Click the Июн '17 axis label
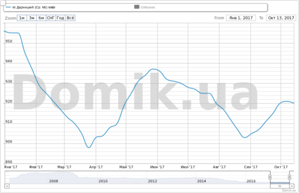Screen dimensions: 299x193 coord(157,167)
